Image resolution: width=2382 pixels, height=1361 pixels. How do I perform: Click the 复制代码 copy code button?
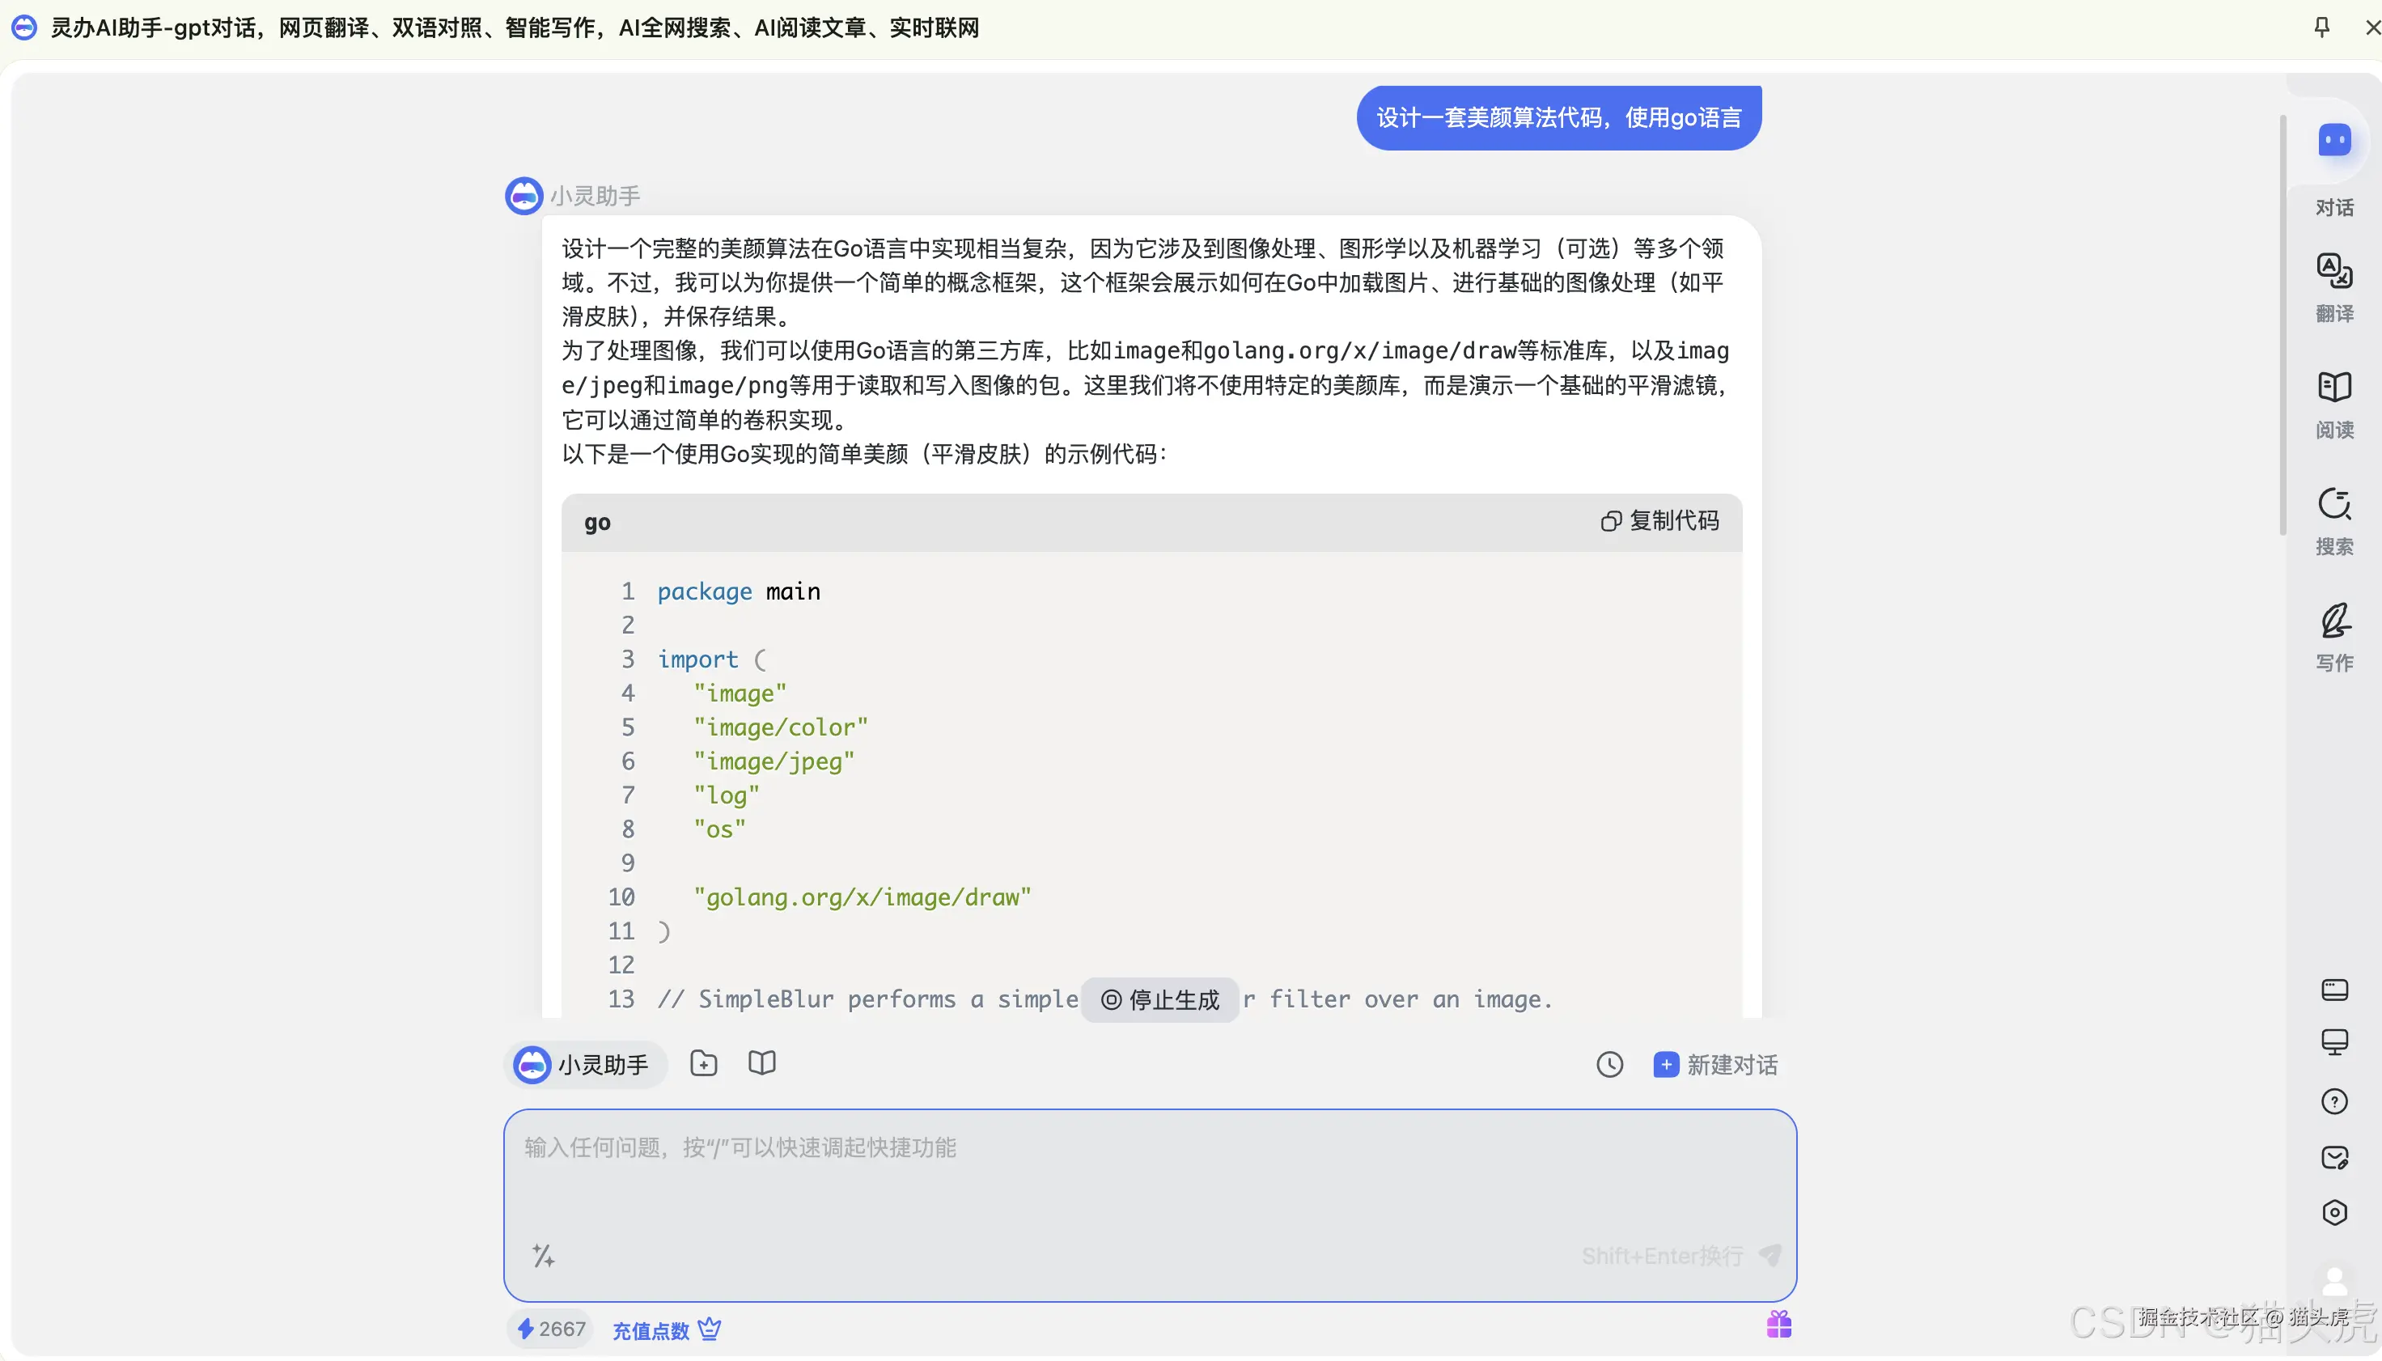[1660, 520]
